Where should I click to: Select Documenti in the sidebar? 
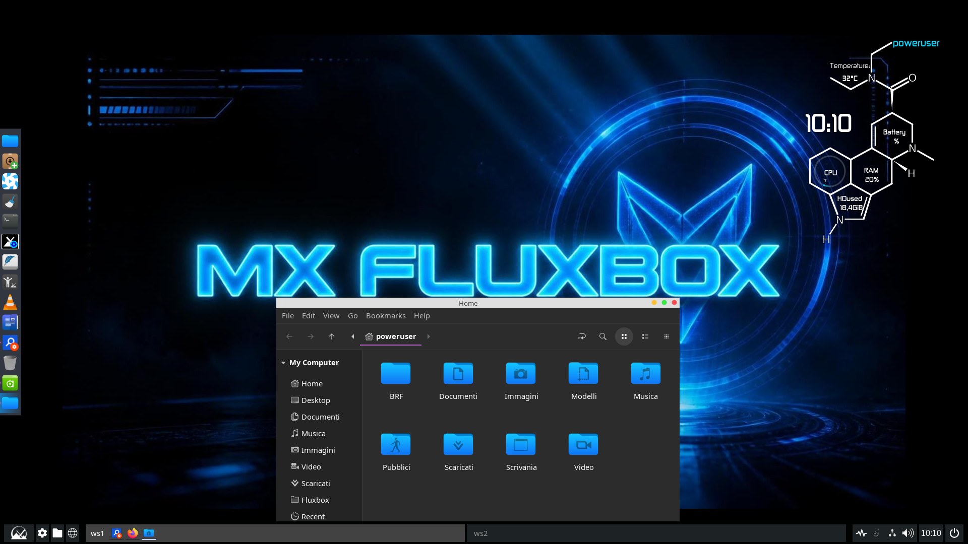pos(320,417)
